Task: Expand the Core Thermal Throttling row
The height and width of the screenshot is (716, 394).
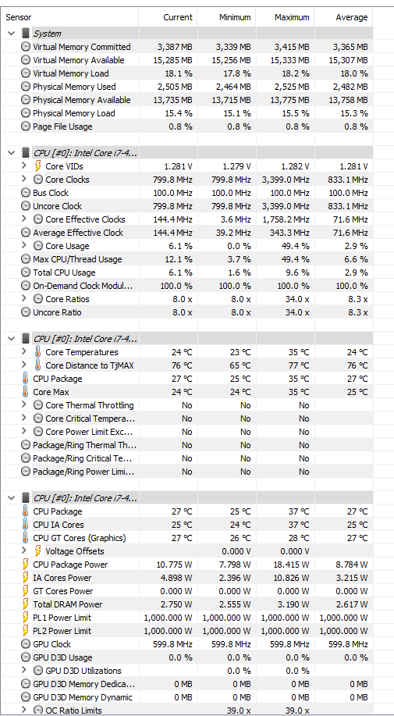Action: 24,405
